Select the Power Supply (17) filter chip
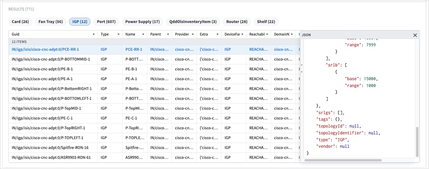429x169 pixels. tap(142, 22)
